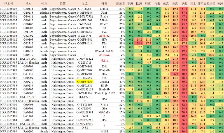Click the yellow highlighted O-MF57156 cell

[85, 81]
